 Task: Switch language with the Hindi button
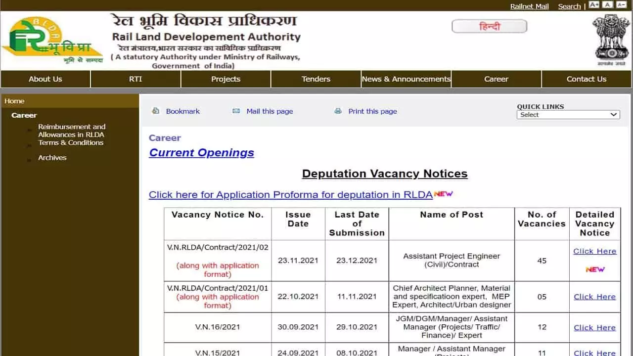(x=489, y=27)
